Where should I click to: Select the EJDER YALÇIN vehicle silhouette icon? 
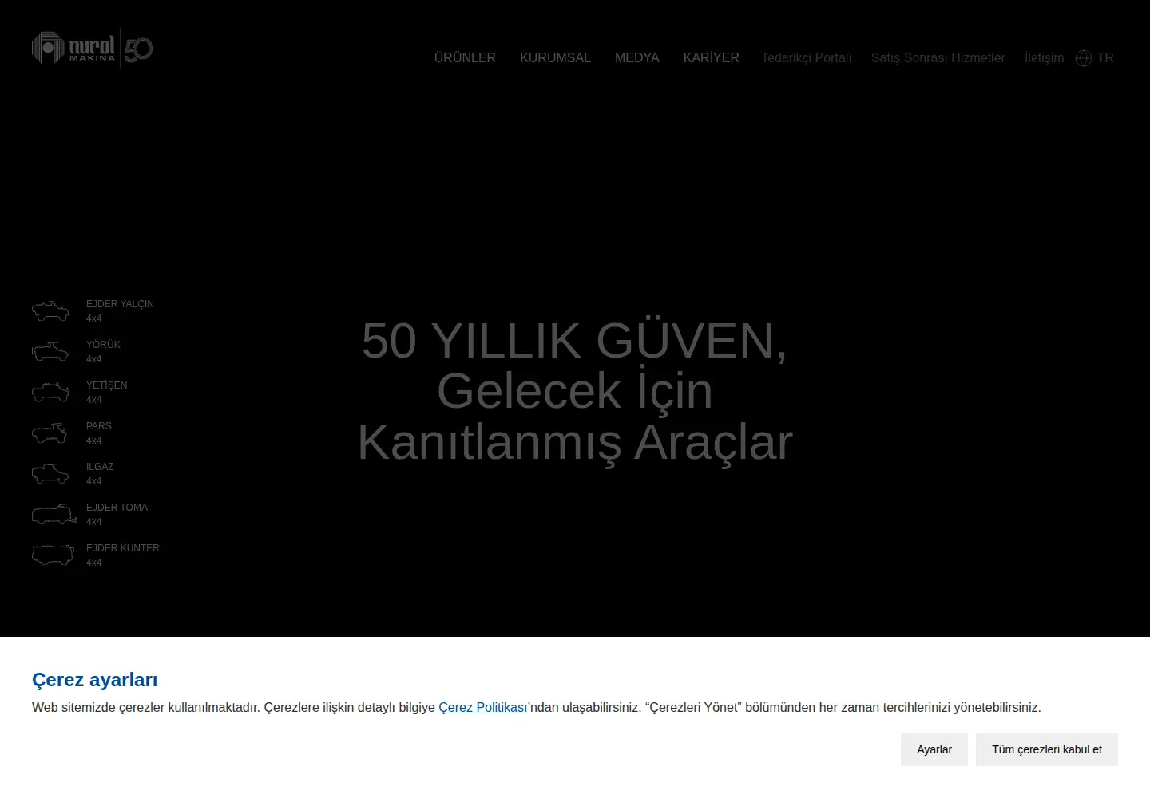[50, 310]
